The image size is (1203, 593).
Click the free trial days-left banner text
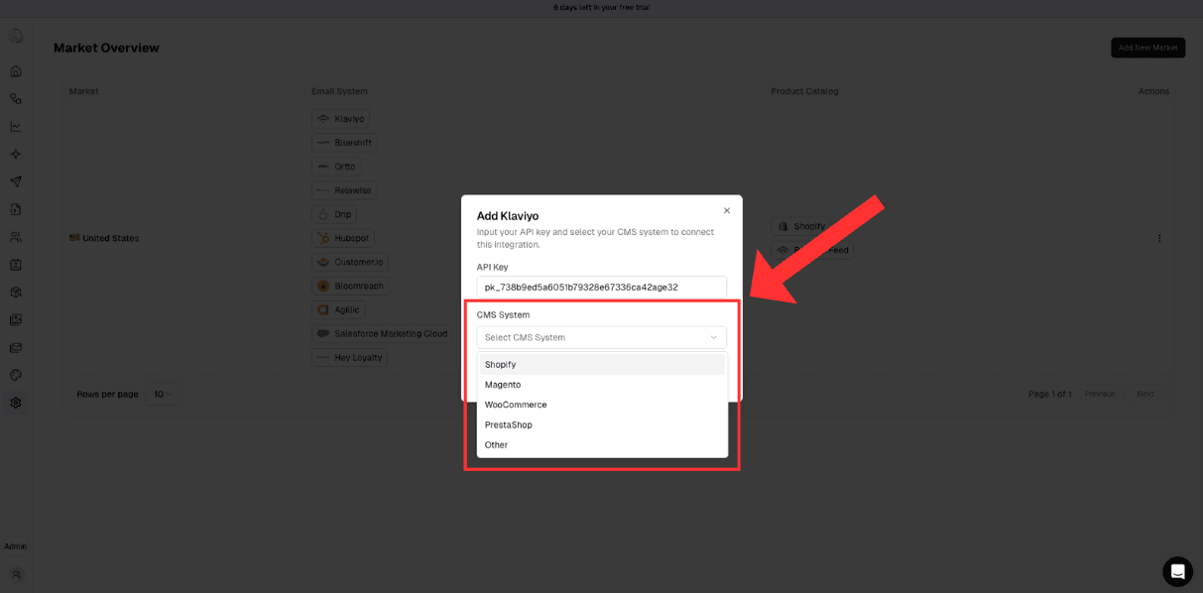click(x=602, y=8)
